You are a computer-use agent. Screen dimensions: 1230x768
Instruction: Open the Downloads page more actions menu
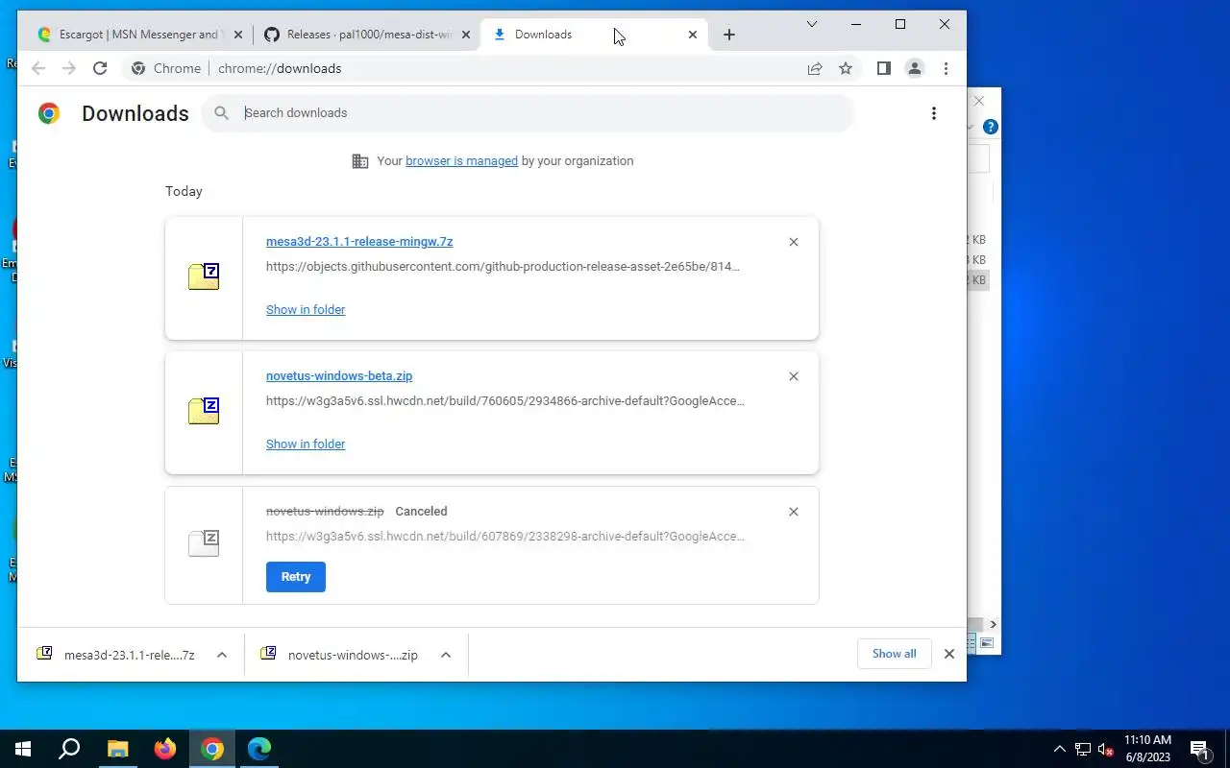[x=933, y=113]
